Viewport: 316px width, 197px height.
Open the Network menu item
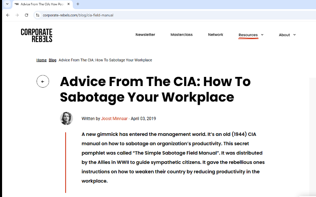pyautogui.click(x=216, y=34)
